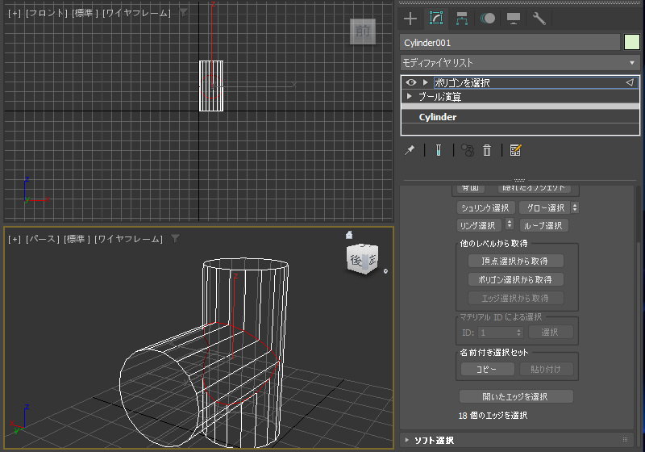
Task: Click the Make Unique icon
Action: click(468, 150)
